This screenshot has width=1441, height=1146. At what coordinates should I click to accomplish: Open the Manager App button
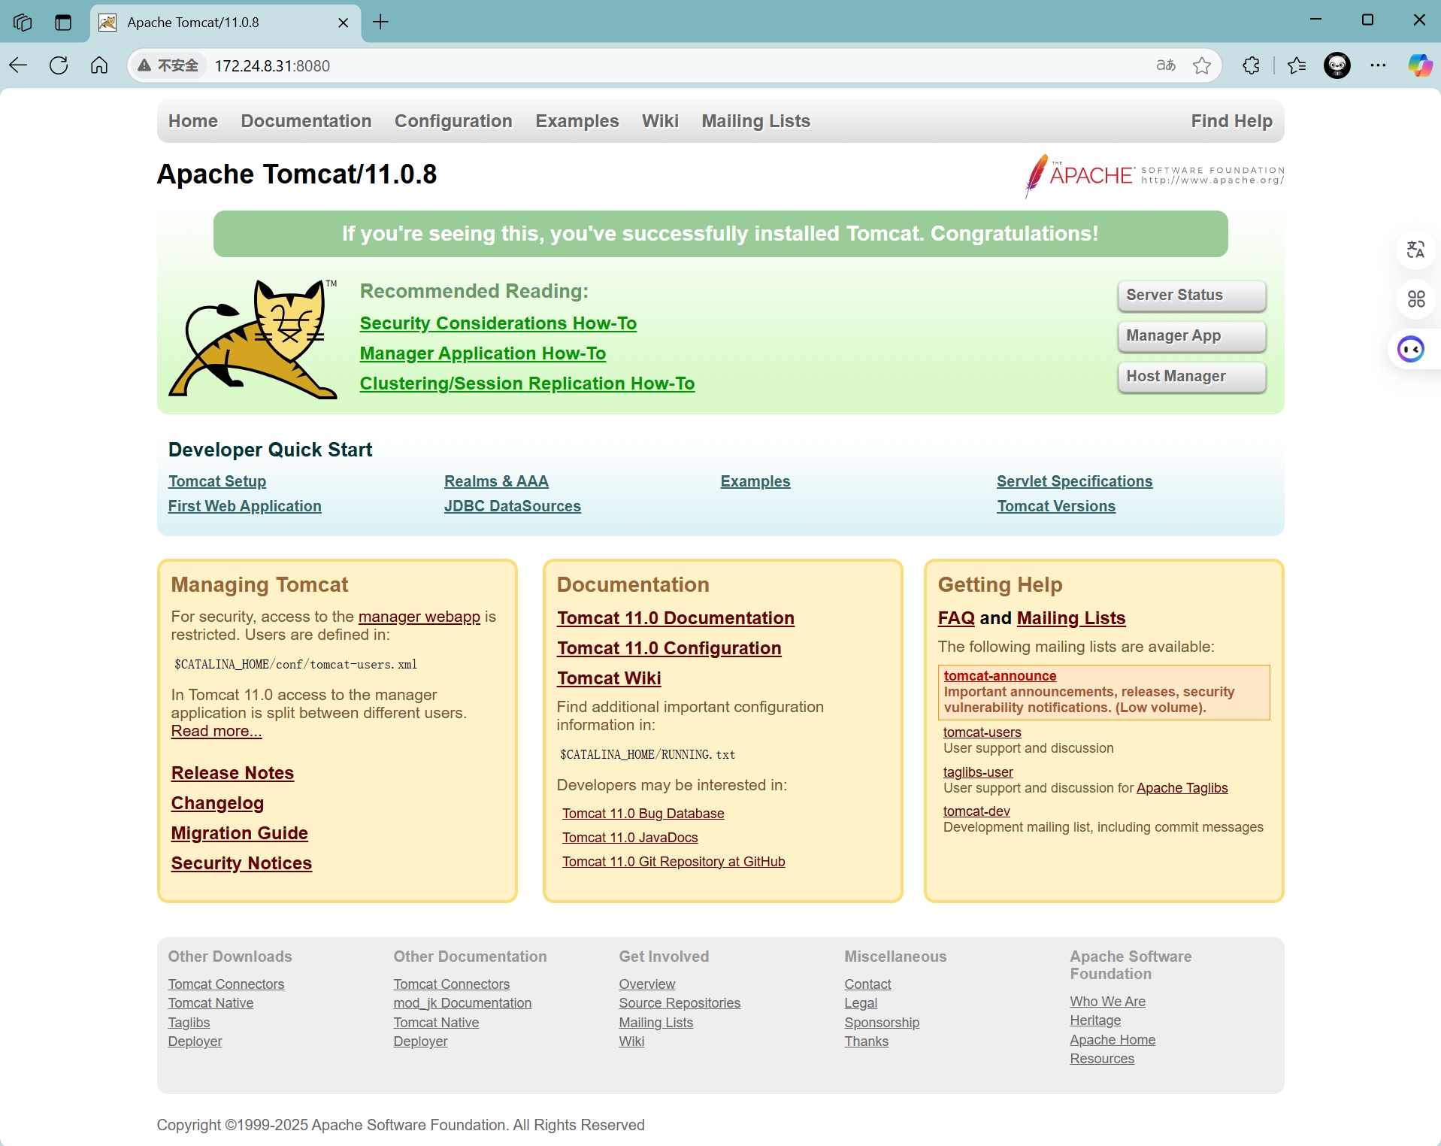pyautogui.click(x=1191, y=336)
